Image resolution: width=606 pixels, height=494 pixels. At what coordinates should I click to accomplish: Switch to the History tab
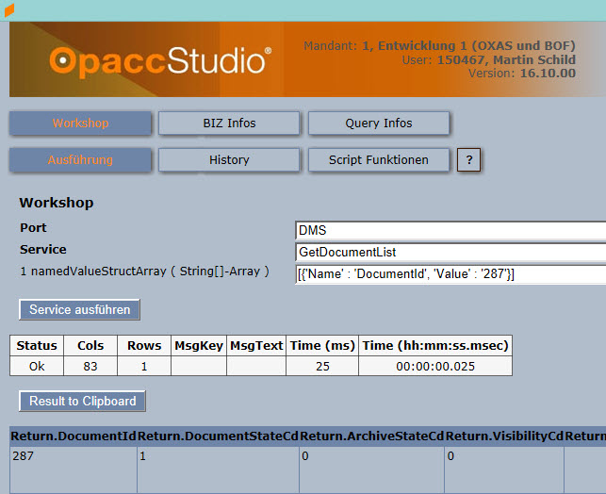coord(229,159)
